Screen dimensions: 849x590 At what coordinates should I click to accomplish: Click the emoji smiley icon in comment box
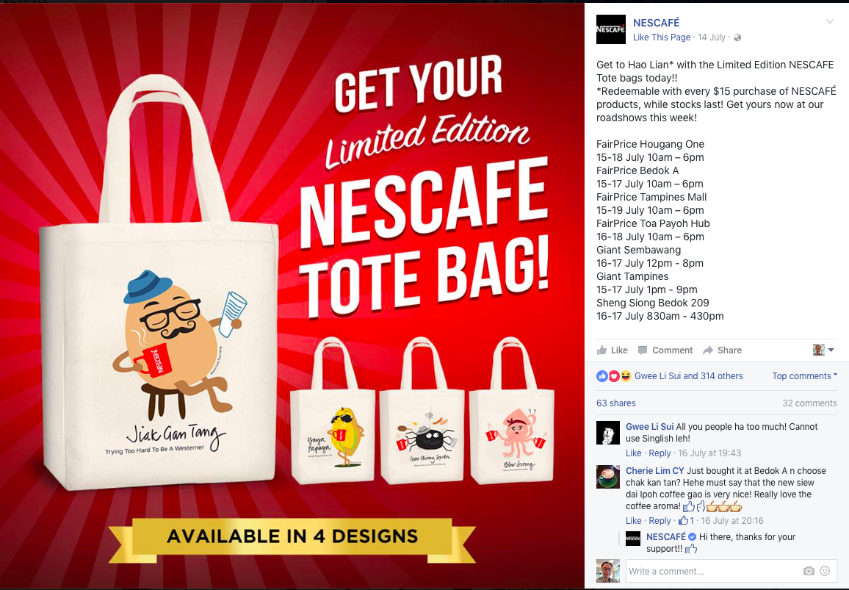pos(825,571)
